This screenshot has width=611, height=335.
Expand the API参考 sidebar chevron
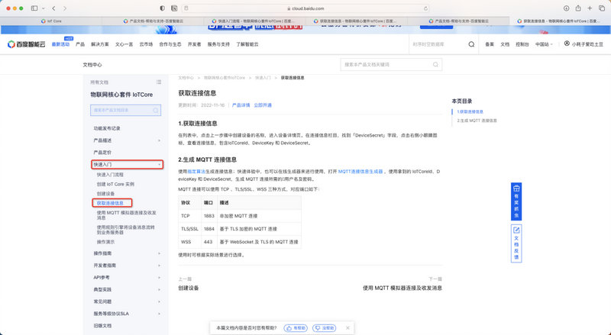[x=159, y=278]
